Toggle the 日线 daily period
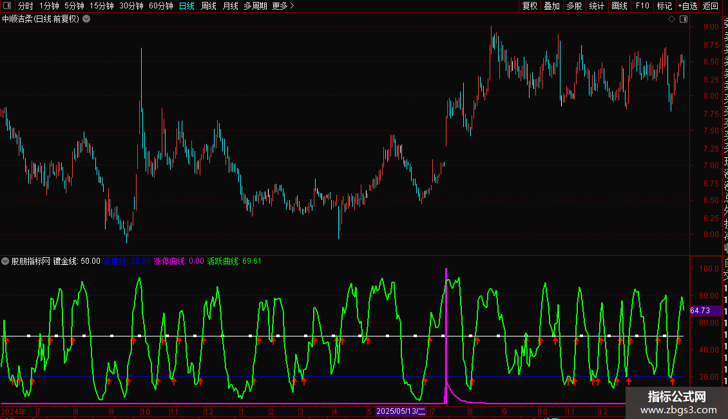Viewport: 728px width, 419px height. tap(187, 6)
